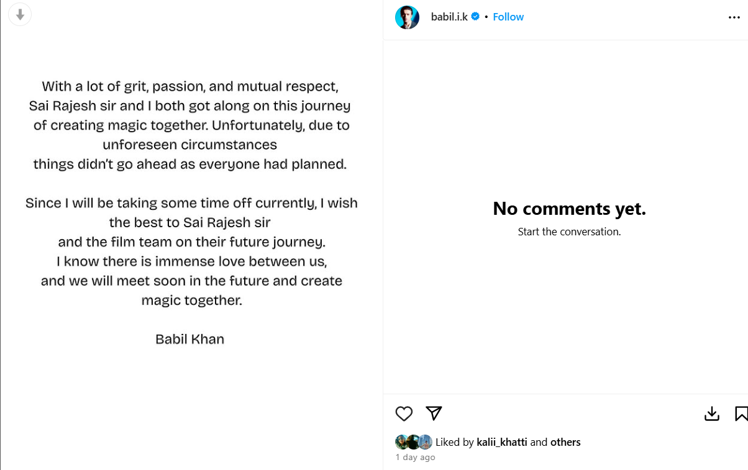Click the blue verified badge

point(475,17)
